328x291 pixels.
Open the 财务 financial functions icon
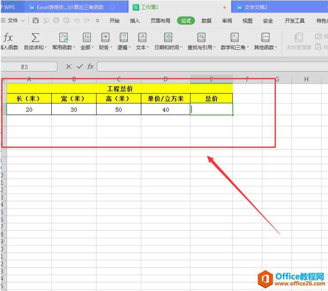[105, 38]
